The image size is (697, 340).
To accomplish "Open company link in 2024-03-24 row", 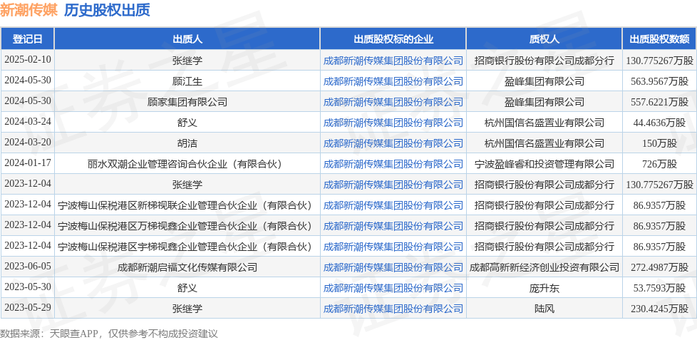I will click(393, 123).
